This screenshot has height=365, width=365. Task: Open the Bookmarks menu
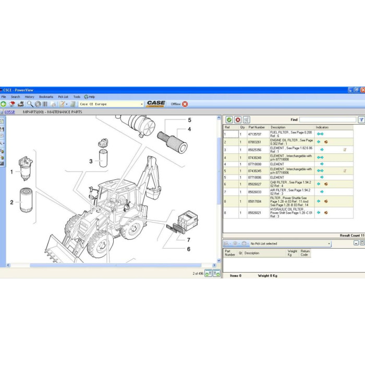(46, 97)
